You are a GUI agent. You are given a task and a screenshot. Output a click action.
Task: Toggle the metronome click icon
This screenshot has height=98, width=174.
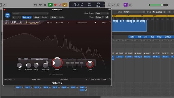click(x=130, y=5)
